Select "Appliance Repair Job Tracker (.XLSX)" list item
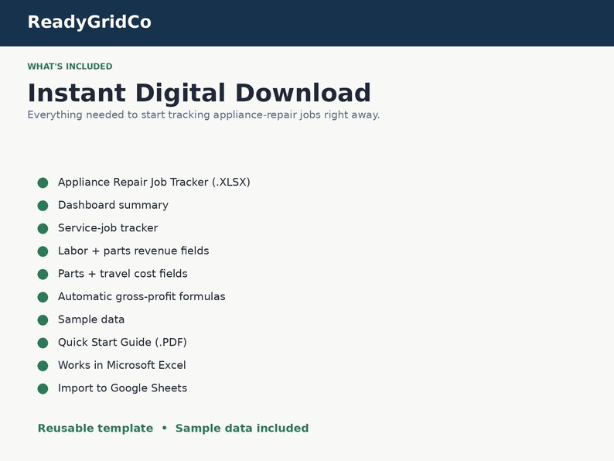Image resolution: width=614 pixels, height=461 pixels. click(x=154, y=182)
